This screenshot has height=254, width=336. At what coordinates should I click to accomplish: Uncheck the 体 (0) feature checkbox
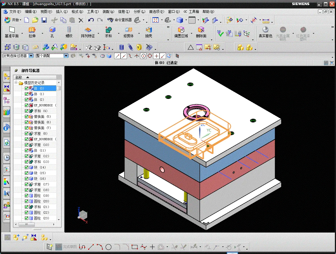(27, 88)
